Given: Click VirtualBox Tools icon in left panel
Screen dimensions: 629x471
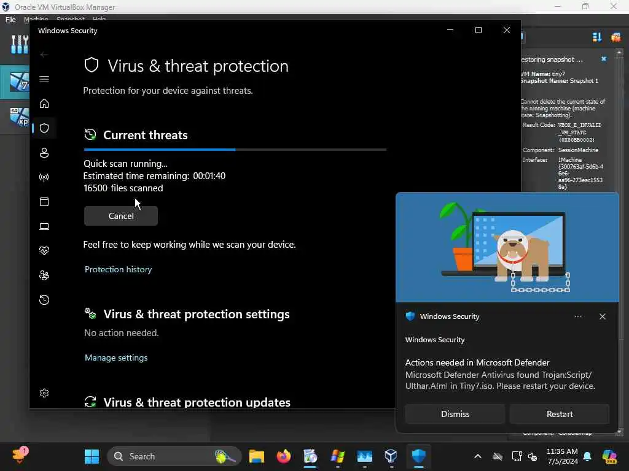Looking at the screenshot, I should pos(19,44).
